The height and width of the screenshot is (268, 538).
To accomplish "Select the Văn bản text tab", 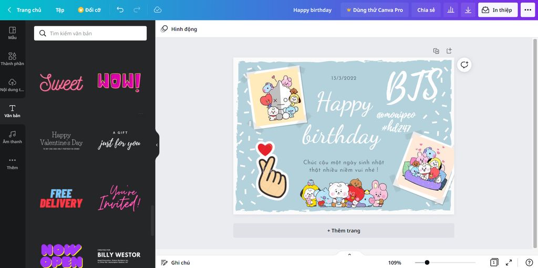I will click(13, 111).
